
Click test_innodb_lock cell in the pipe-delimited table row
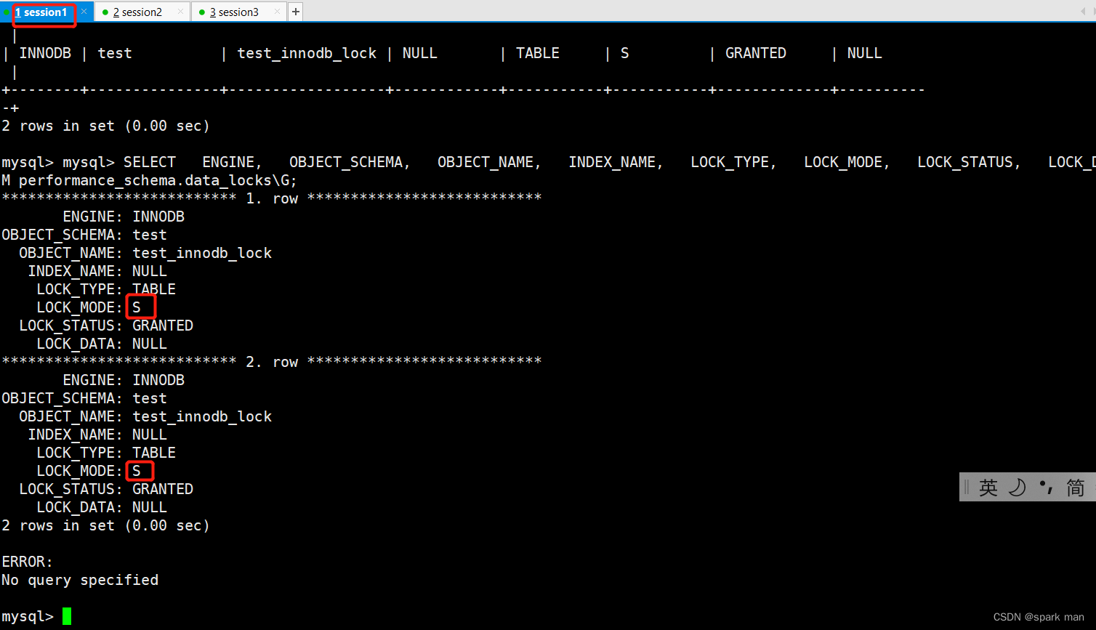307,53
